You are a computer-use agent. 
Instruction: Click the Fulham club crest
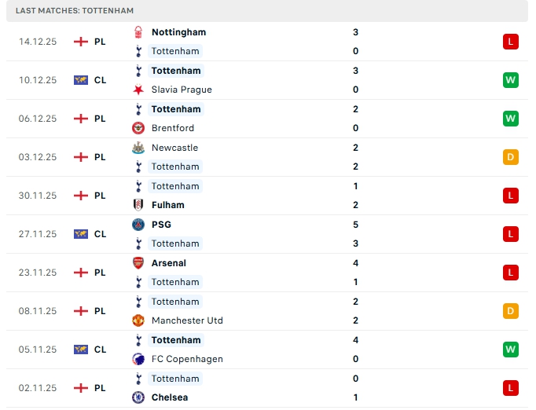[x=138, y=205]
